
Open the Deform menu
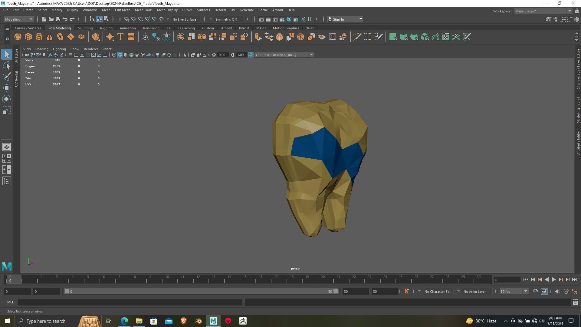(220, 10)
